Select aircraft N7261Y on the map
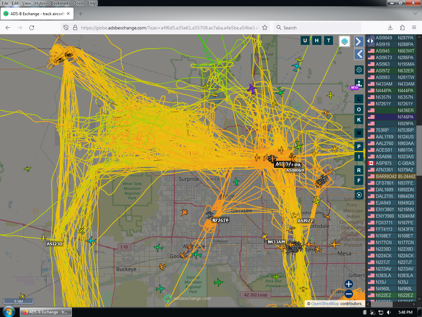 click(x=209, y=215)
